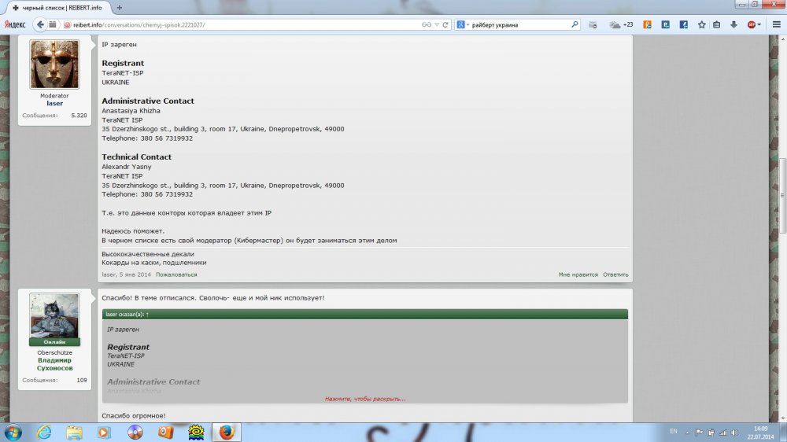Open the volume speaker tray icon

(x=735, y=433)
